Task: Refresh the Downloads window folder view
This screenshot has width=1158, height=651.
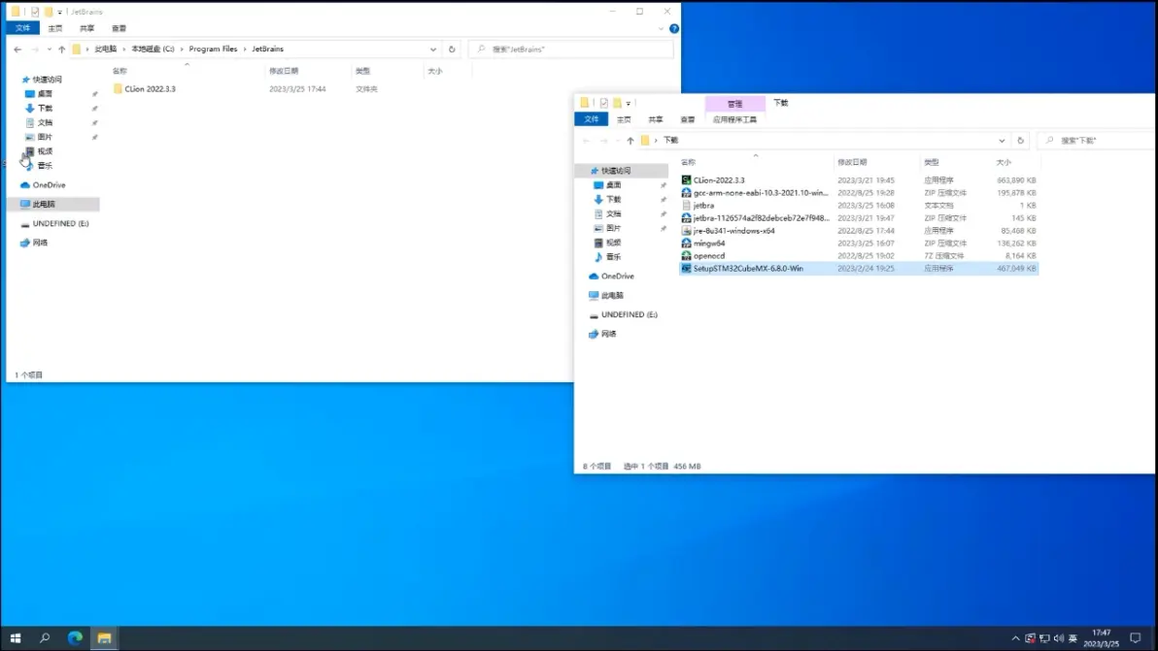Action: 1021,140
